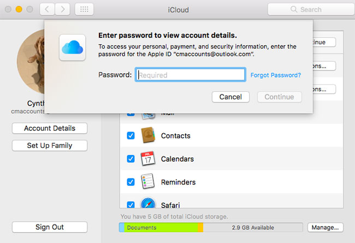Click the iCloud cloud icon in dialog
The image size is (355, 243).
point(73,45)
